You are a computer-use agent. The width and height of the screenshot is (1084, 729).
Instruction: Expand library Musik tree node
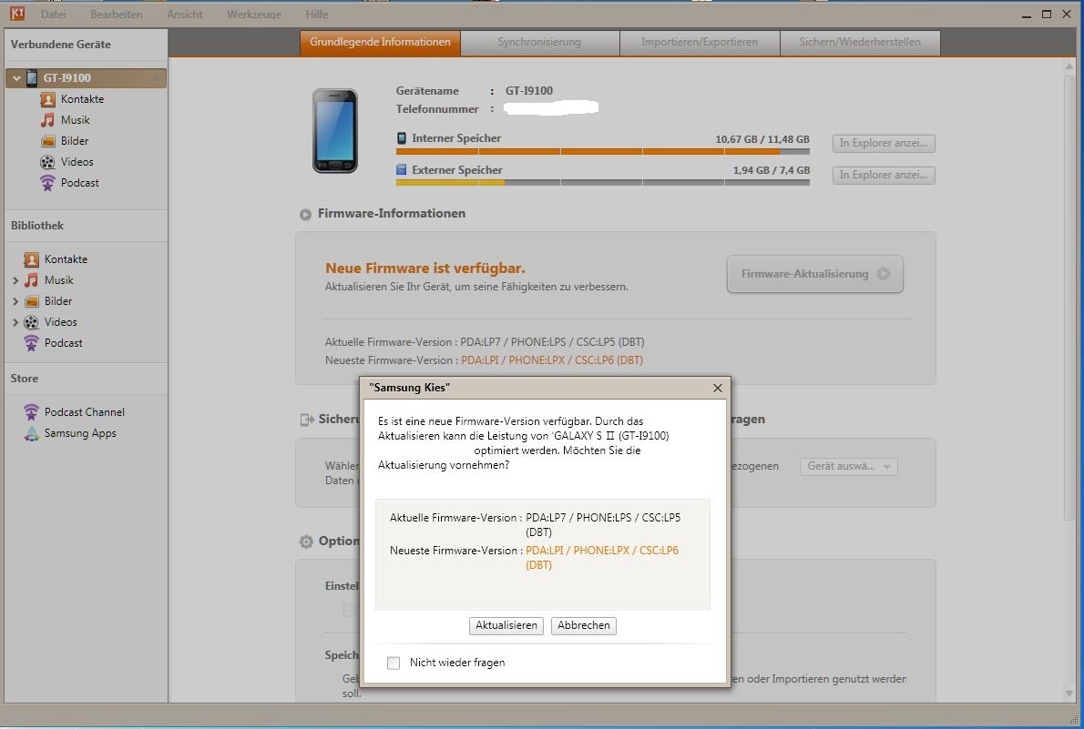point(15,280)
